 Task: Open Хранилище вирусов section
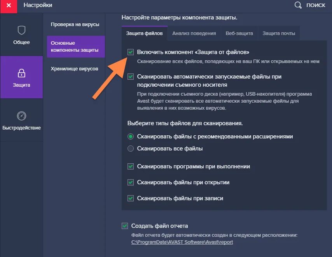point(74,68)
